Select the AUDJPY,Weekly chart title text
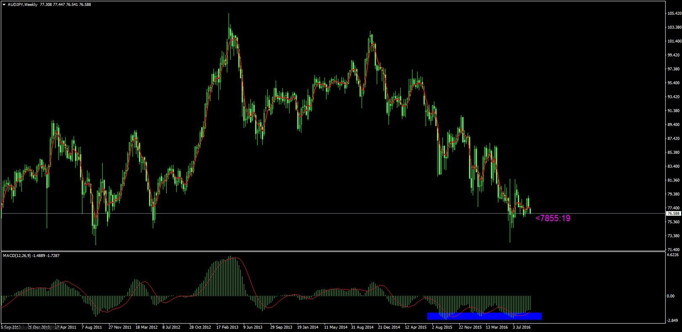682x332 pixels. pos(22,5)
